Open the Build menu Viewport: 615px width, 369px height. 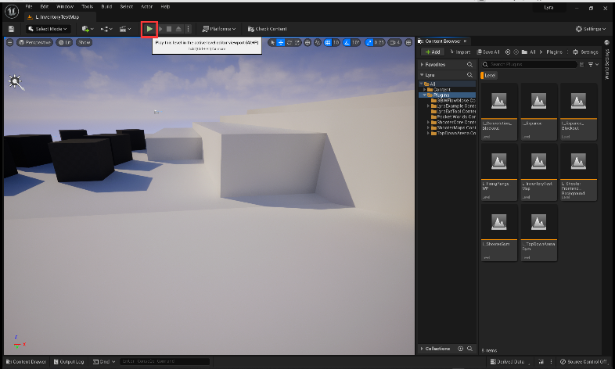(x=106, y=7)
